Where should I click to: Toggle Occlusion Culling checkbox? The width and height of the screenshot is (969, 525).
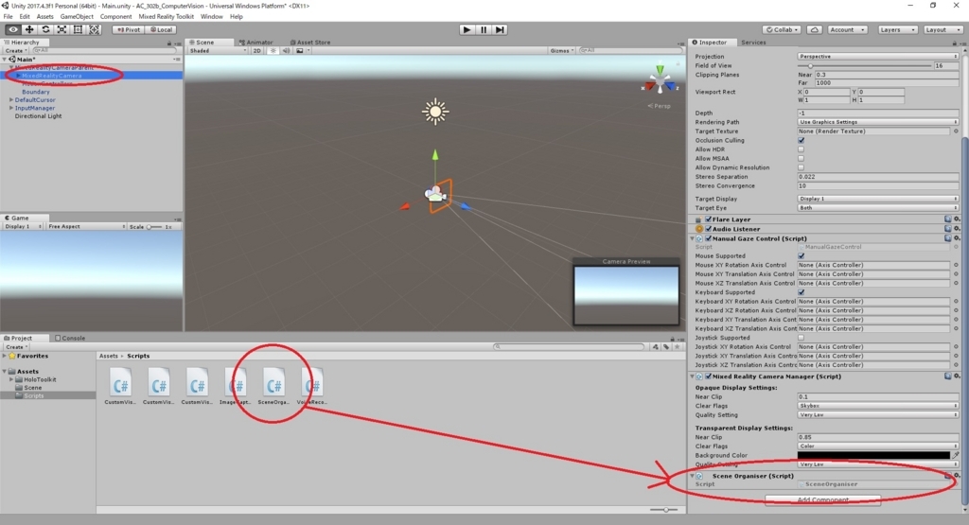(x=801, y=140)
